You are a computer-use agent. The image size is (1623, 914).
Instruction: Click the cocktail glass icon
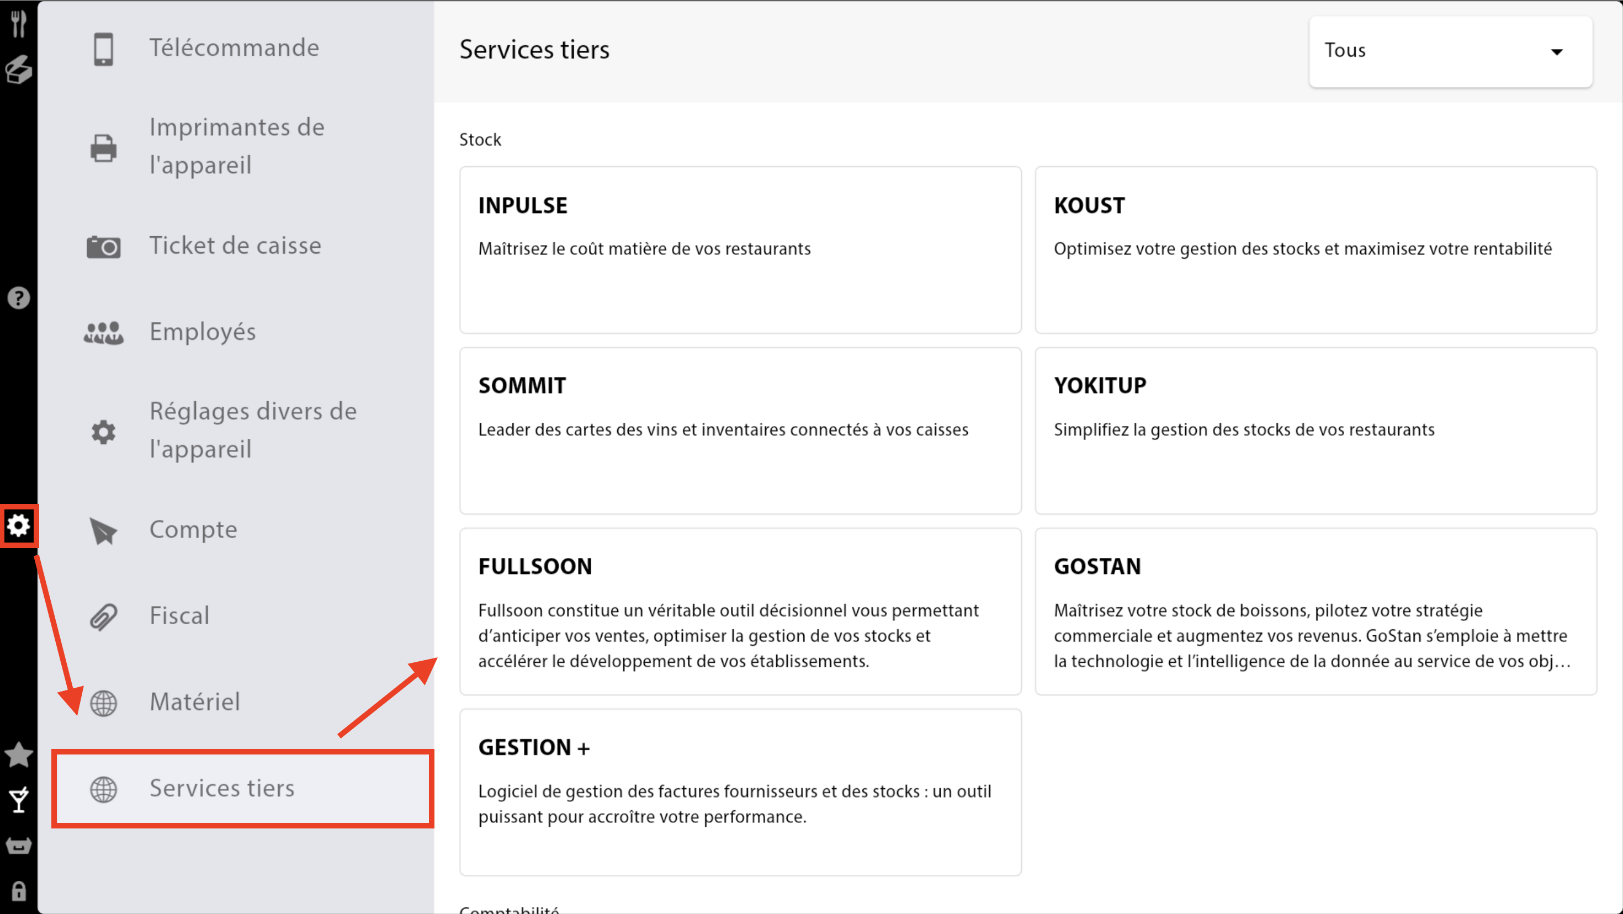pos(18,800)
